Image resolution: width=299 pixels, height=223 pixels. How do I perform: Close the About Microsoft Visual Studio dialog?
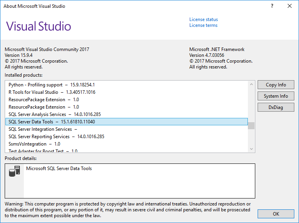pyautogui.click(x=290, y=6)
